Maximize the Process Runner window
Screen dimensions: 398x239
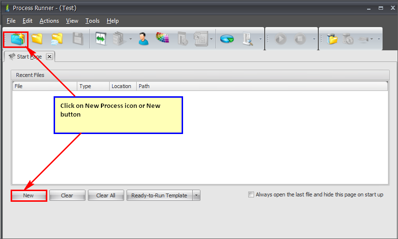tap(381, 8)
